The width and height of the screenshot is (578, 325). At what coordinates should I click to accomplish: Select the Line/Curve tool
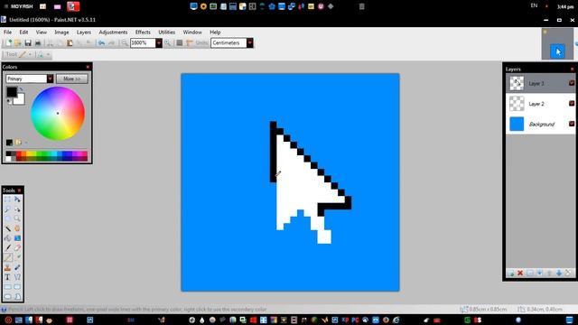point(17,277)
